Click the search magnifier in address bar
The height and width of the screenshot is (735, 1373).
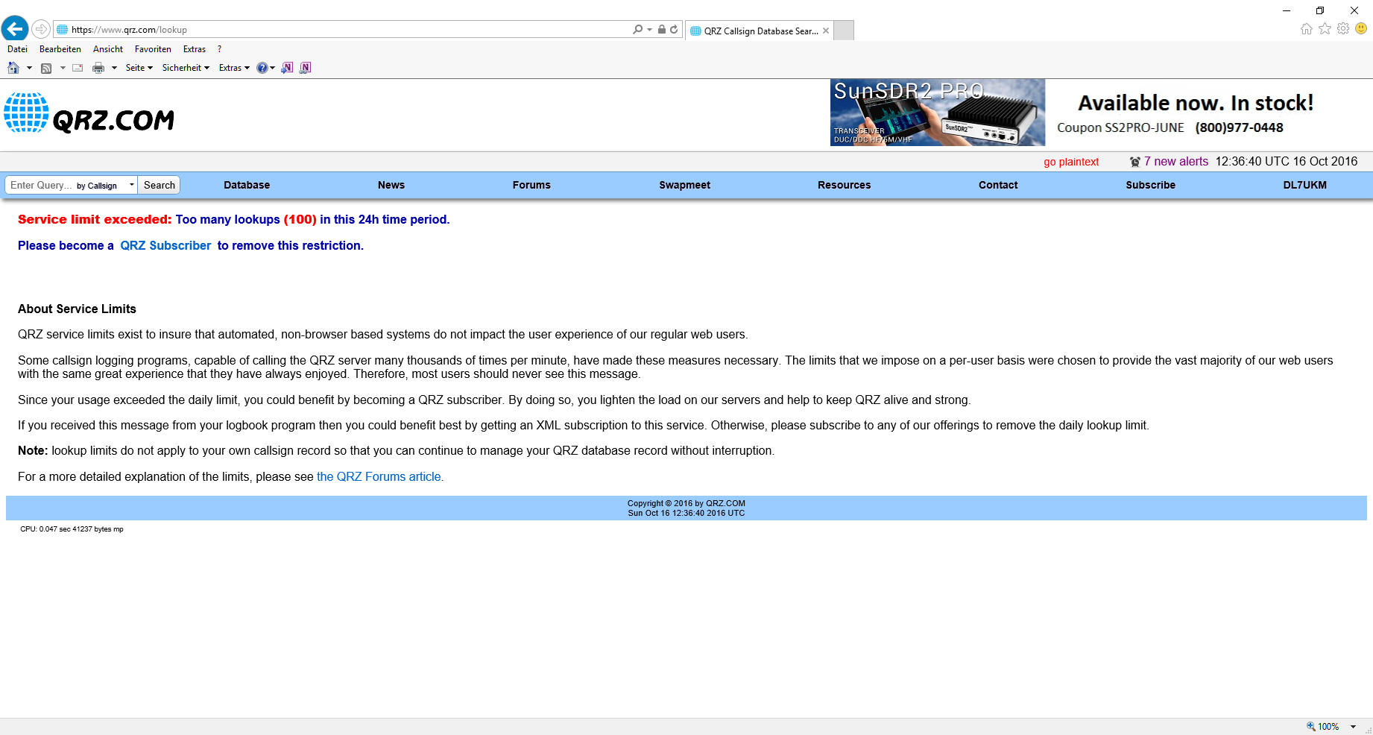tap(637, 29)
